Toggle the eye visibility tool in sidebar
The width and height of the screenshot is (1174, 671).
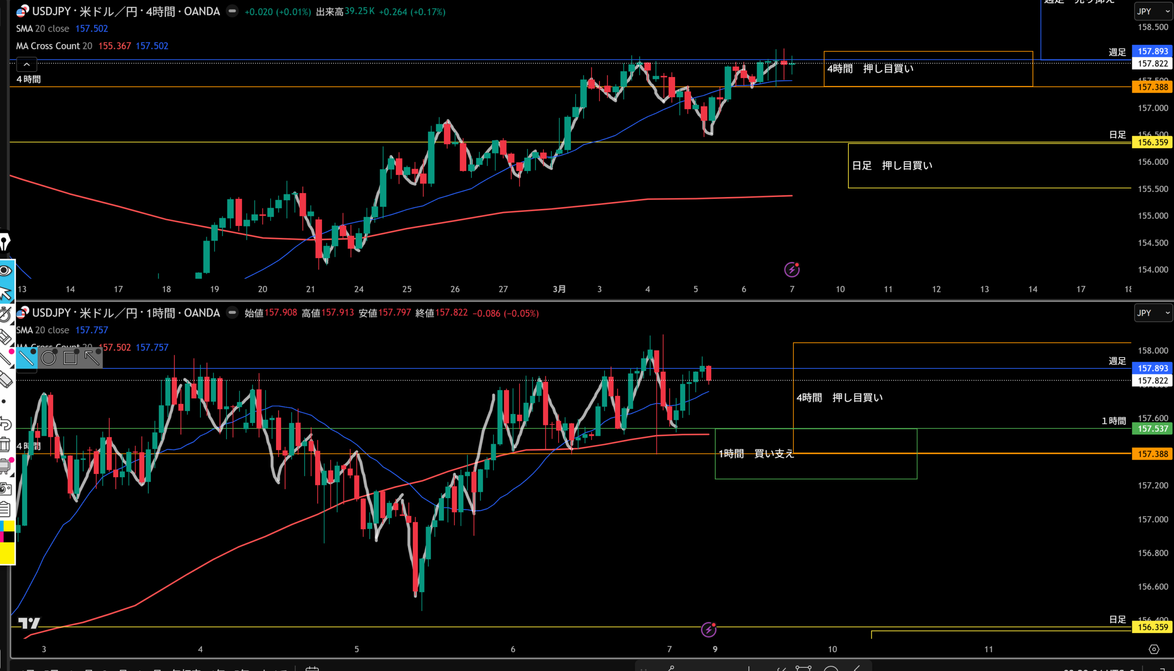click(6, 270)
